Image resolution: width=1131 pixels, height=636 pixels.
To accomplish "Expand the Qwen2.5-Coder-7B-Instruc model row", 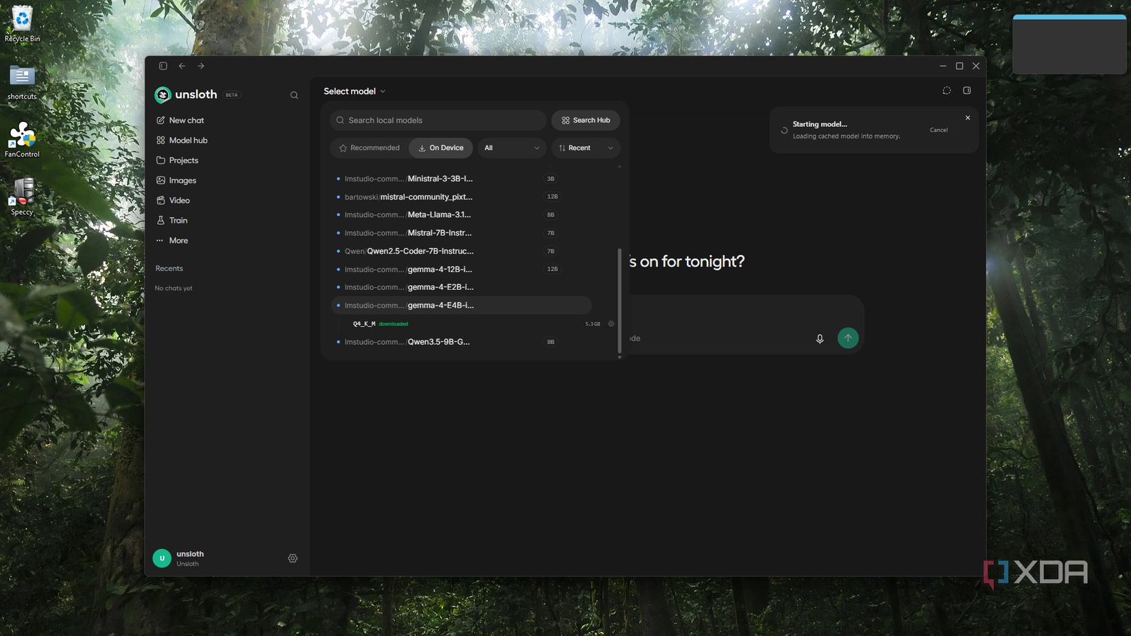I will tap(461, 251).
